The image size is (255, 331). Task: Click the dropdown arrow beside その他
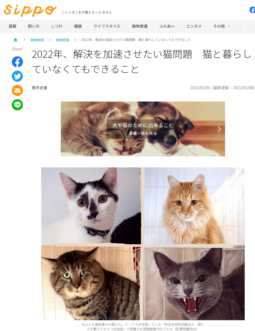coord(229,26)
